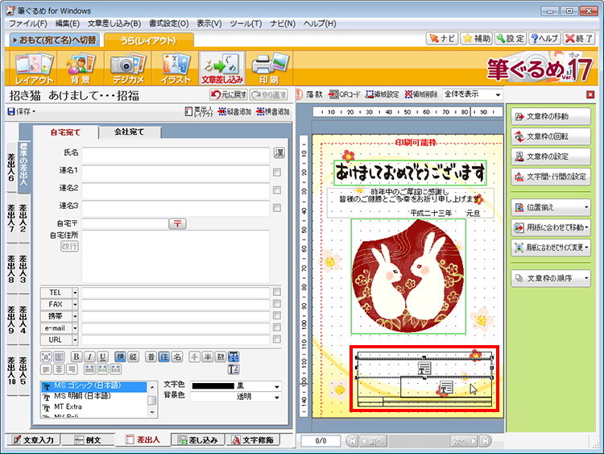Click 文章枠の移動 button

pyautogui.click(x=551, y=116)
